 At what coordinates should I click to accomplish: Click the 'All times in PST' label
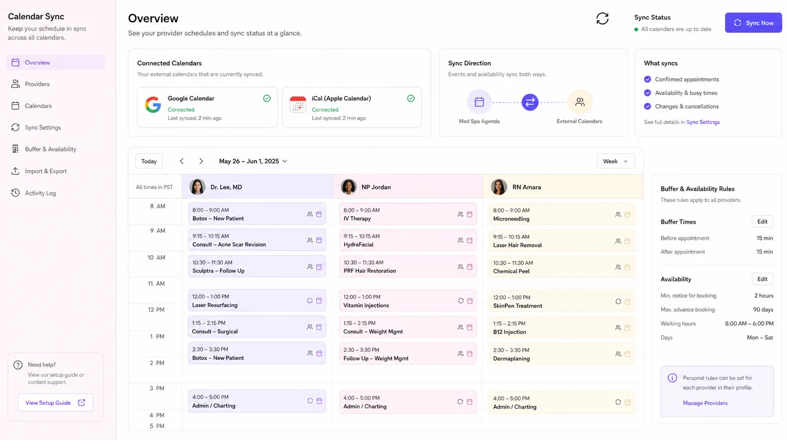coord(155,187)
